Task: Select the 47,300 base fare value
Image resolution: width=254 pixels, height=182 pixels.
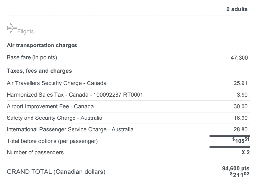Action: [239, 58]
